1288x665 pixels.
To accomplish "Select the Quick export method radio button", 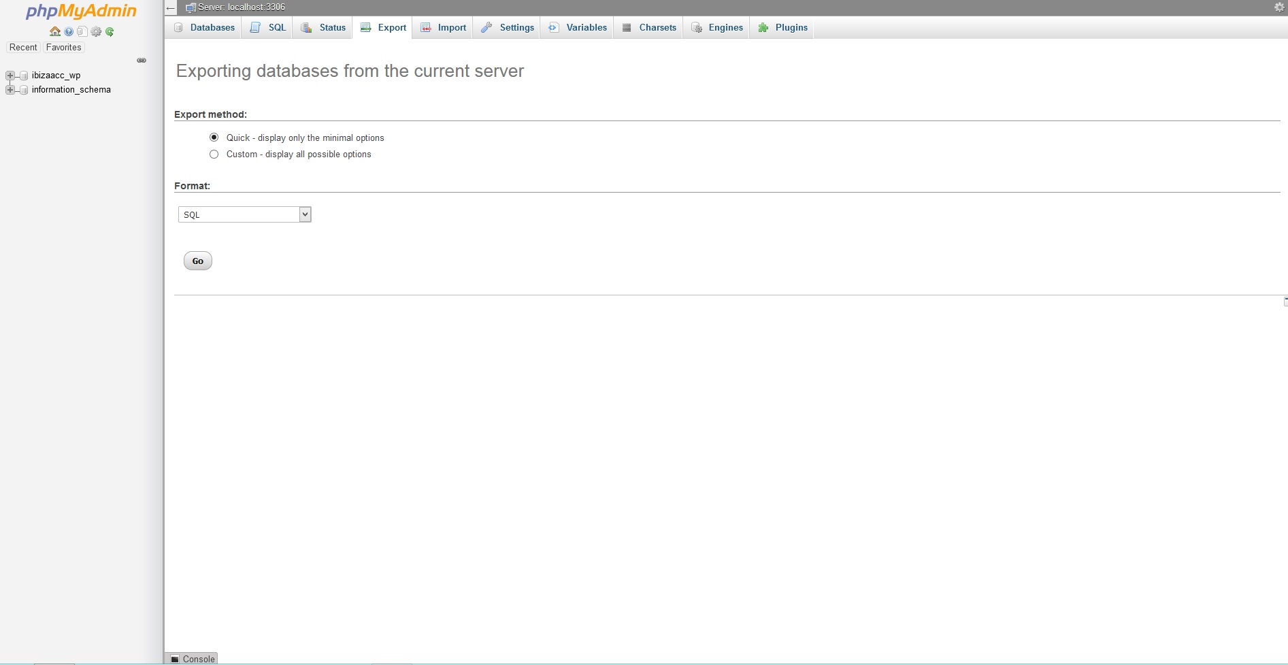I will pos(214,137).
